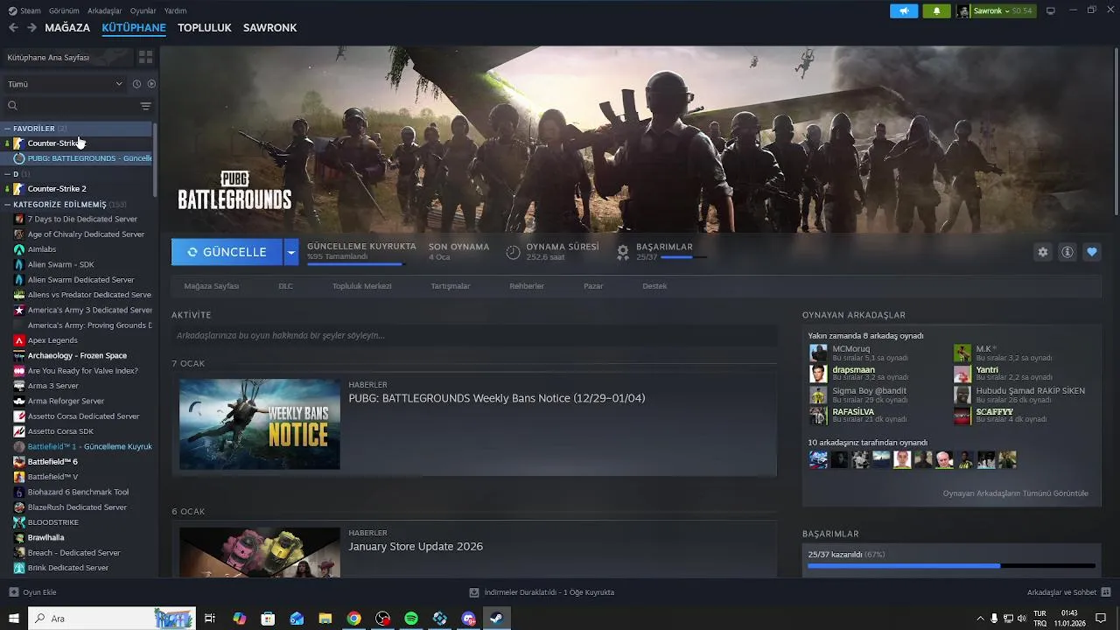The width and height of the screenshot is (1120, 630).
Task: Open the Görünüm menu
Action: (x=64, y=10)
